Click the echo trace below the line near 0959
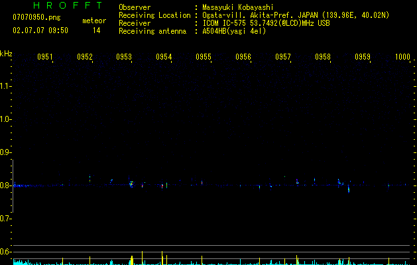This screenshot has height=265, width=417. click(349, 189)
